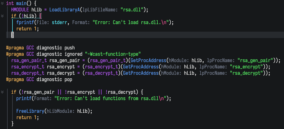
Task: Click printf on the functions error line
Action: 24,99
